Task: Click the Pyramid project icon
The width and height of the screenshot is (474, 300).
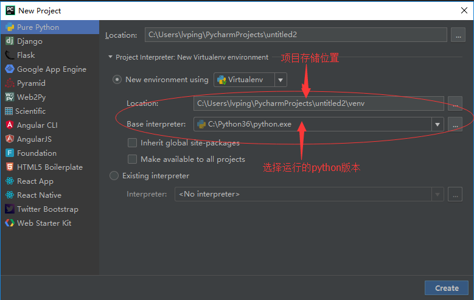Action: click(10, 83)
